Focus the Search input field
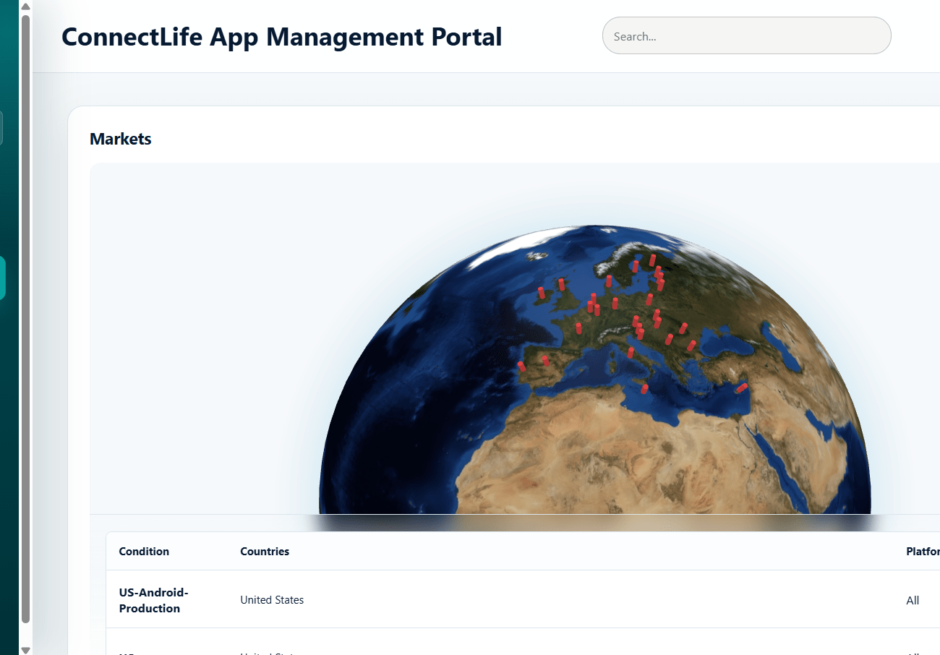940x655 pixels. [x=746, y=35]
